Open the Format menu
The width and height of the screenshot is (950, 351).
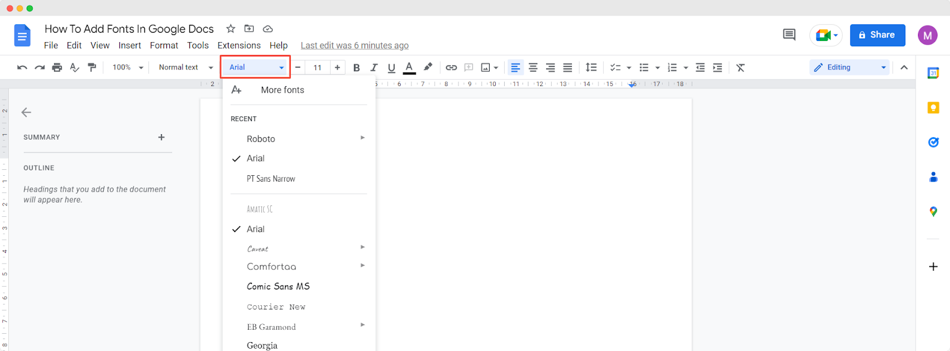(164, 45)
